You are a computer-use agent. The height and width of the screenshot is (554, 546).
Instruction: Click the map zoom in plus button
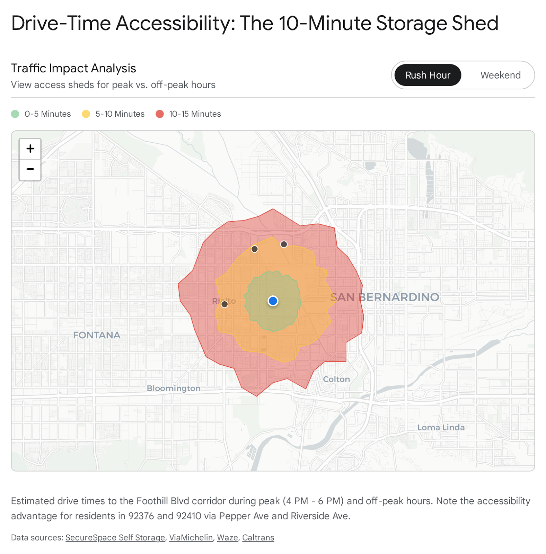pos(30,149)
